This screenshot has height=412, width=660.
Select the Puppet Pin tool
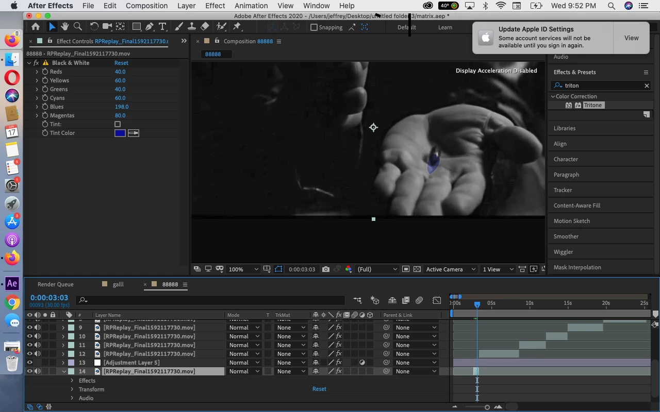coord(238,27)
